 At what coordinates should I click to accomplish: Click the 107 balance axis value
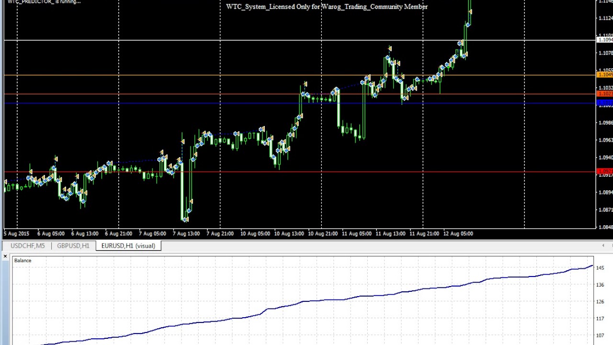(600, 336)
